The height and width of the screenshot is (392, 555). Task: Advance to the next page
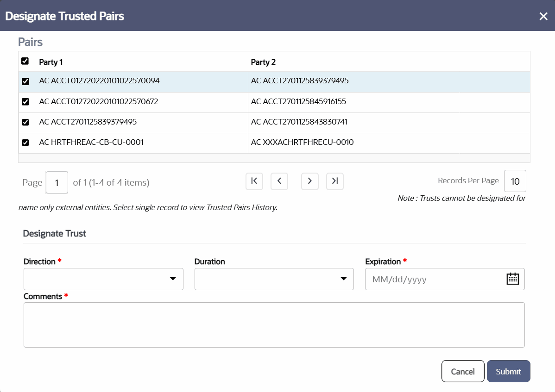(x=310, y=181)
